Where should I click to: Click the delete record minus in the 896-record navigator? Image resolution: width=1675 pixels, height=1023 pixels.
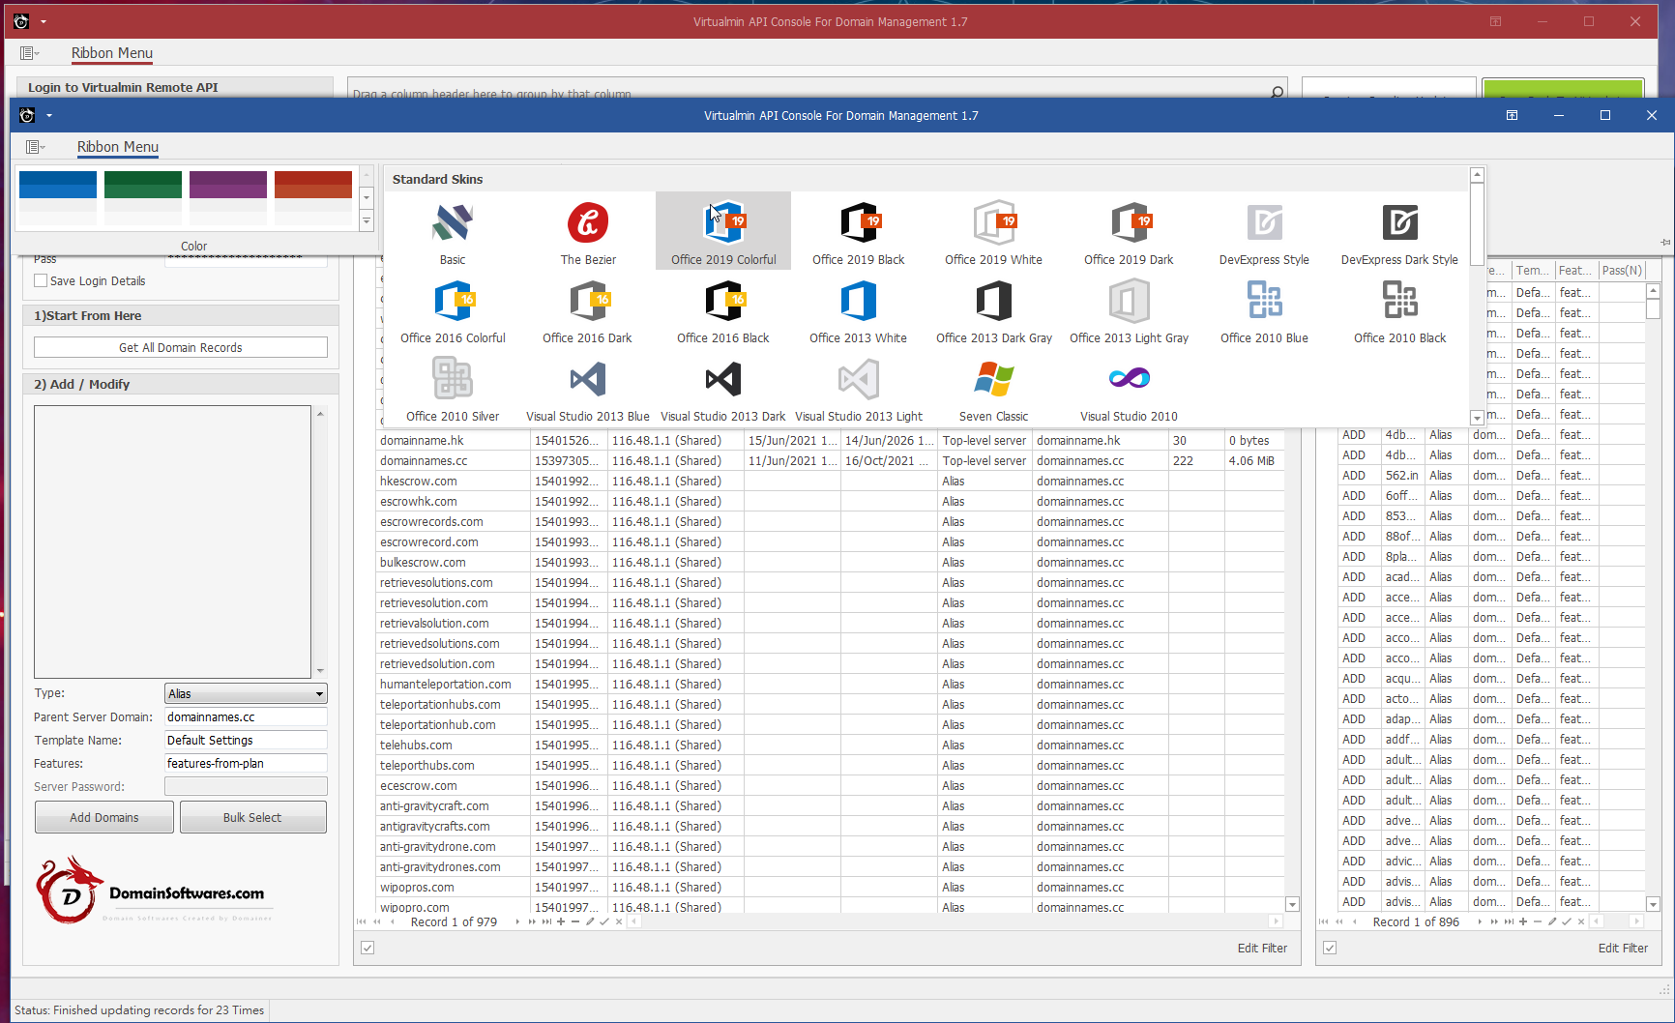tap(1538, 921)
